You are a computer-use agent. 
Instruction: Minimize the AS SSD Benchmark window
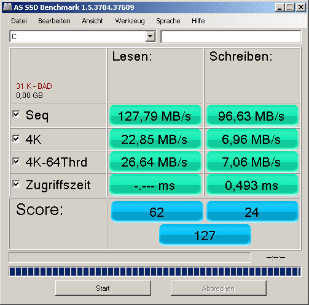pyautogui.click(x=280, y=7)
